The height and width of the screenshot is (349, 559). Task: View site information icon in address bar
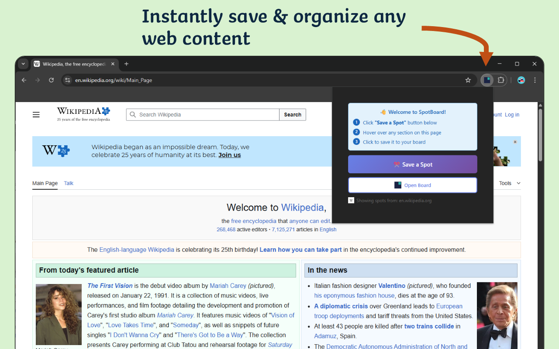pos(67,80)
